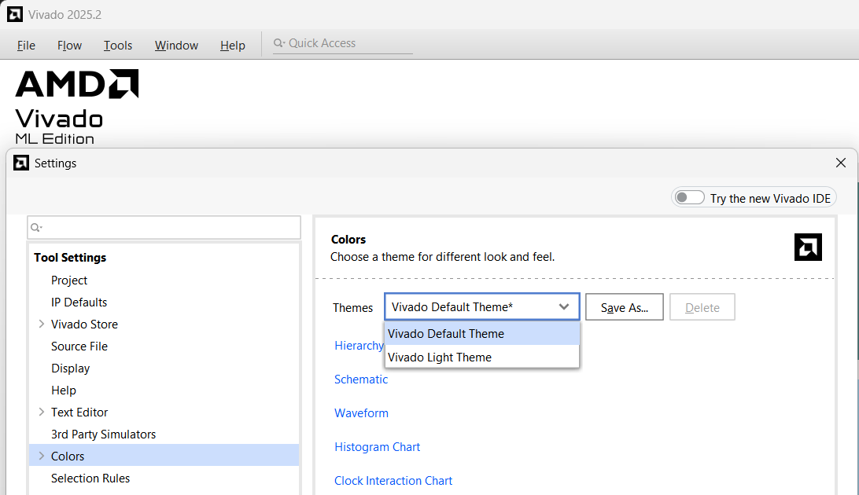Expand the Colors tree node

(42, 456)
